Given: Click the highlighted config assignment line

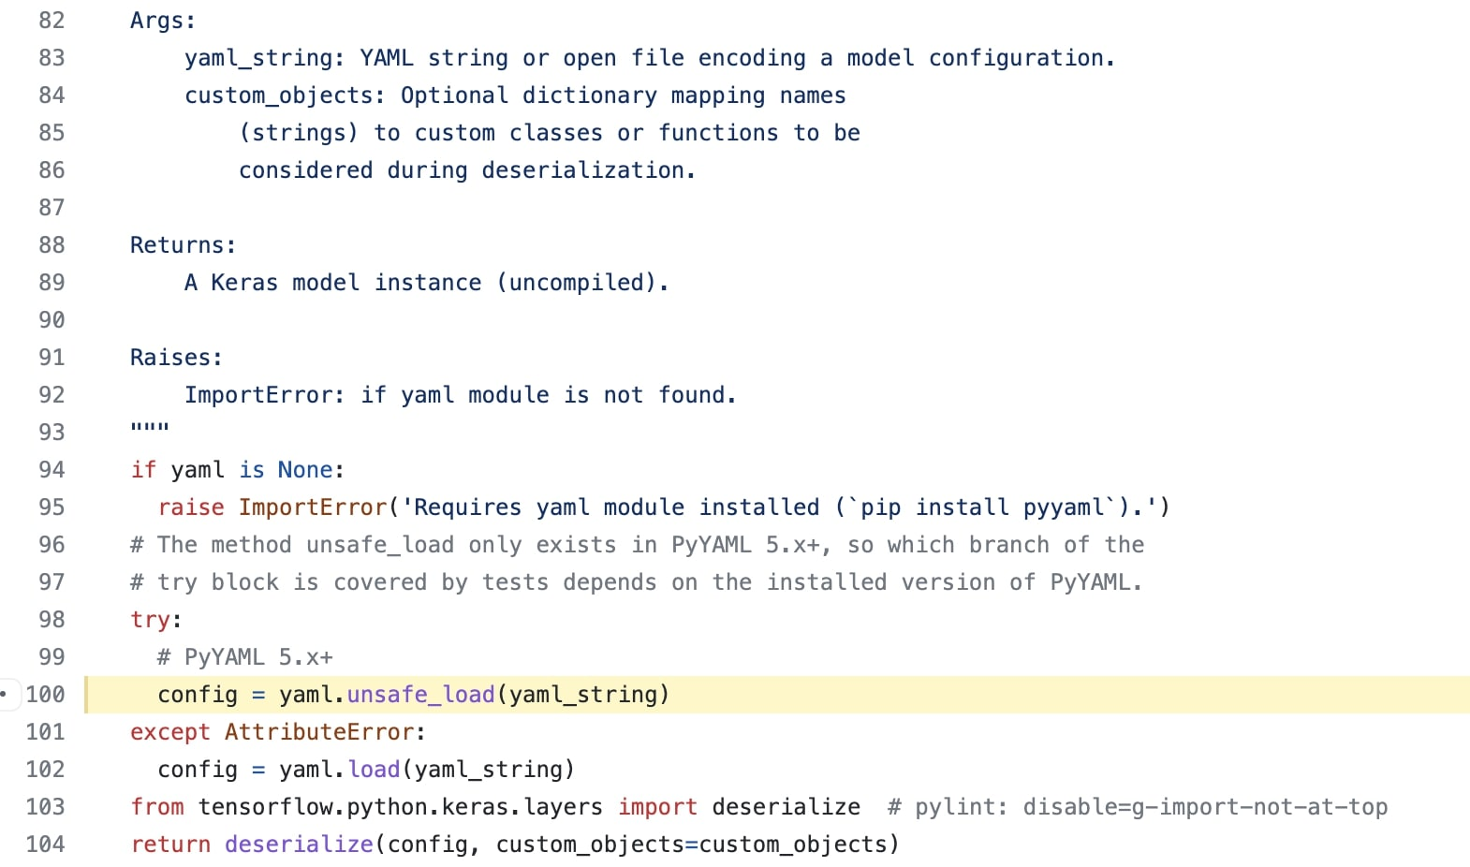Looking at the screenshot, I should 777,695.
